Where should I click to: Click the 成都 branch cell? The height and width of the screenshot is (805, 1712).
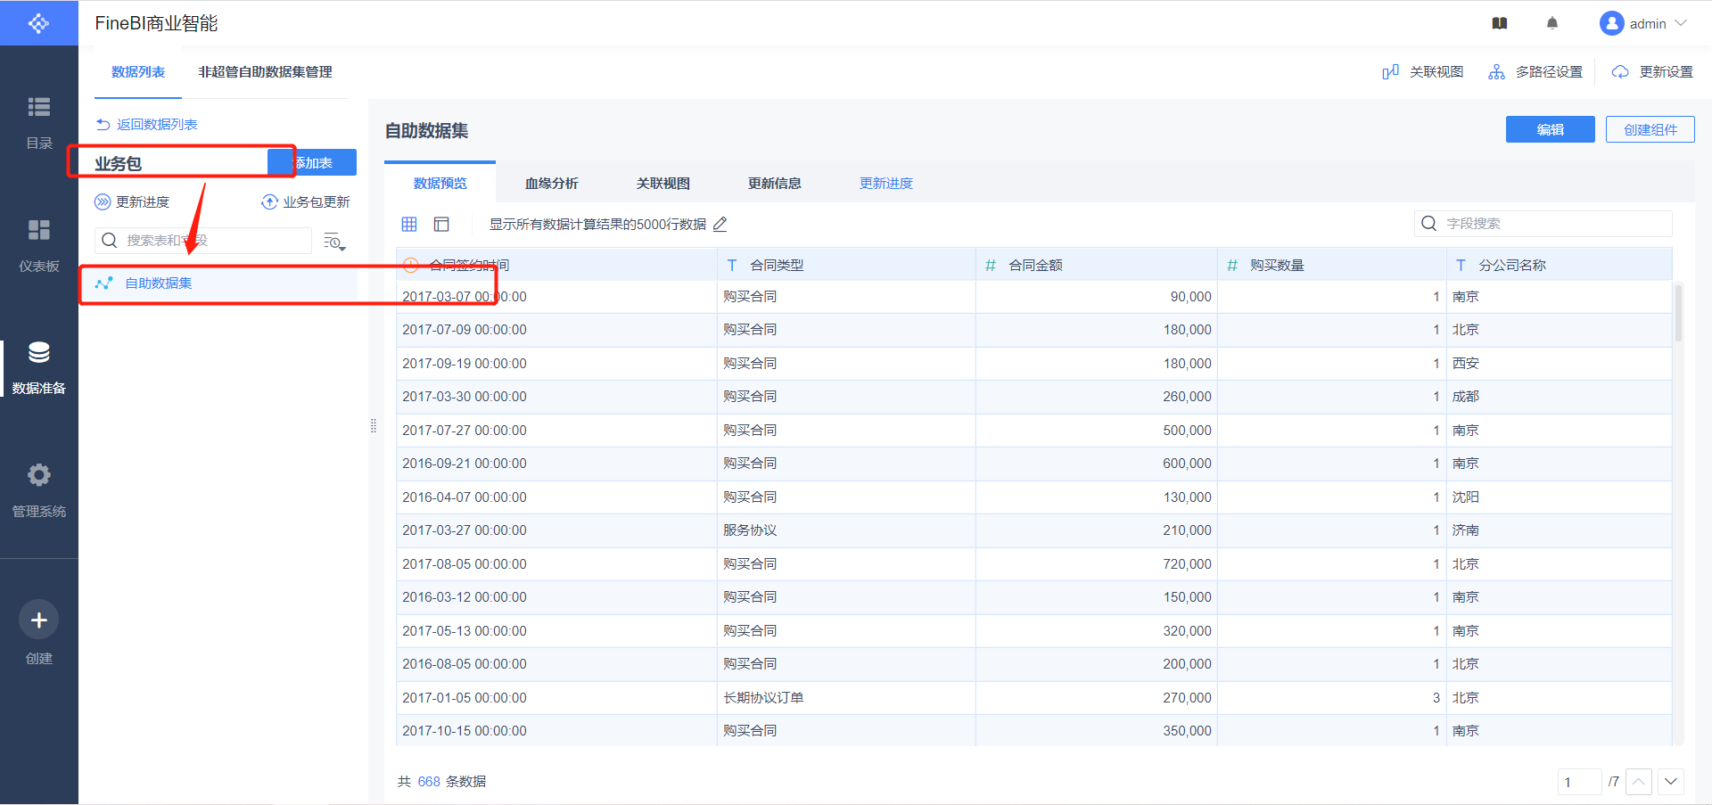tap(1560, 397)
